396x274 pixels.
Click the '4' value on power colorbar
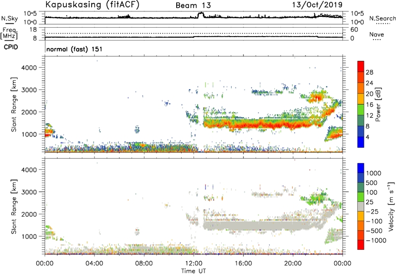tap(368, 137)
